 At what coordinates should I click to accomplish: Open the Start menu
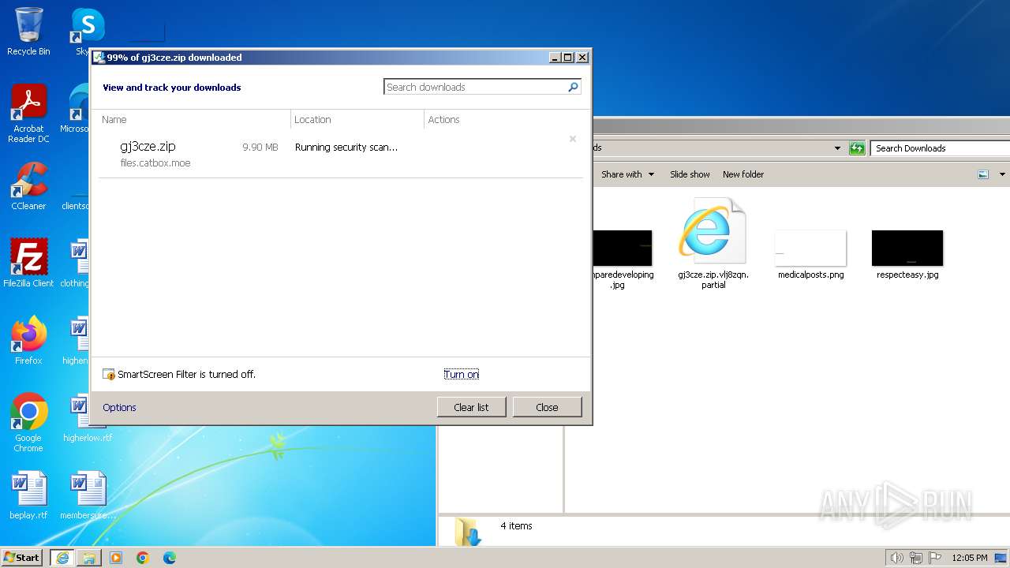point(21,557)
